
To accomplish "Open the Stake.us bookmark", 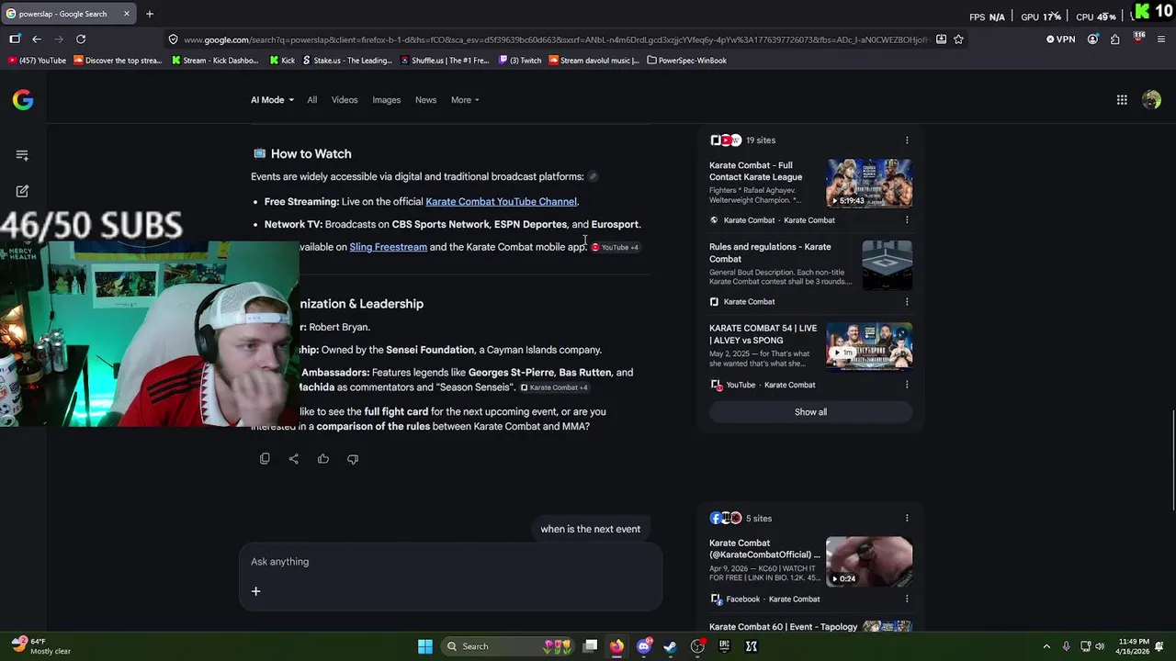I will point(346,61).
